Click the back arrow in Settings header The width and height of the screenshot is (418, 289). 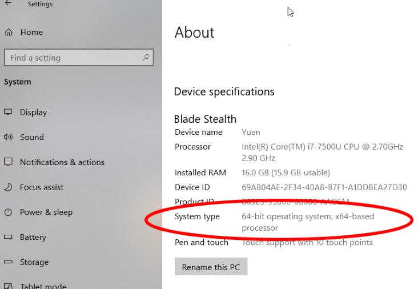tap(8, 3)
